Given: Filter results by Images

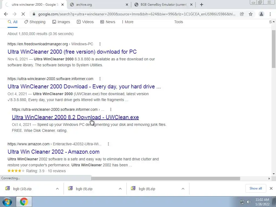Looking at the screenshot, I should [x=61, y=22].
